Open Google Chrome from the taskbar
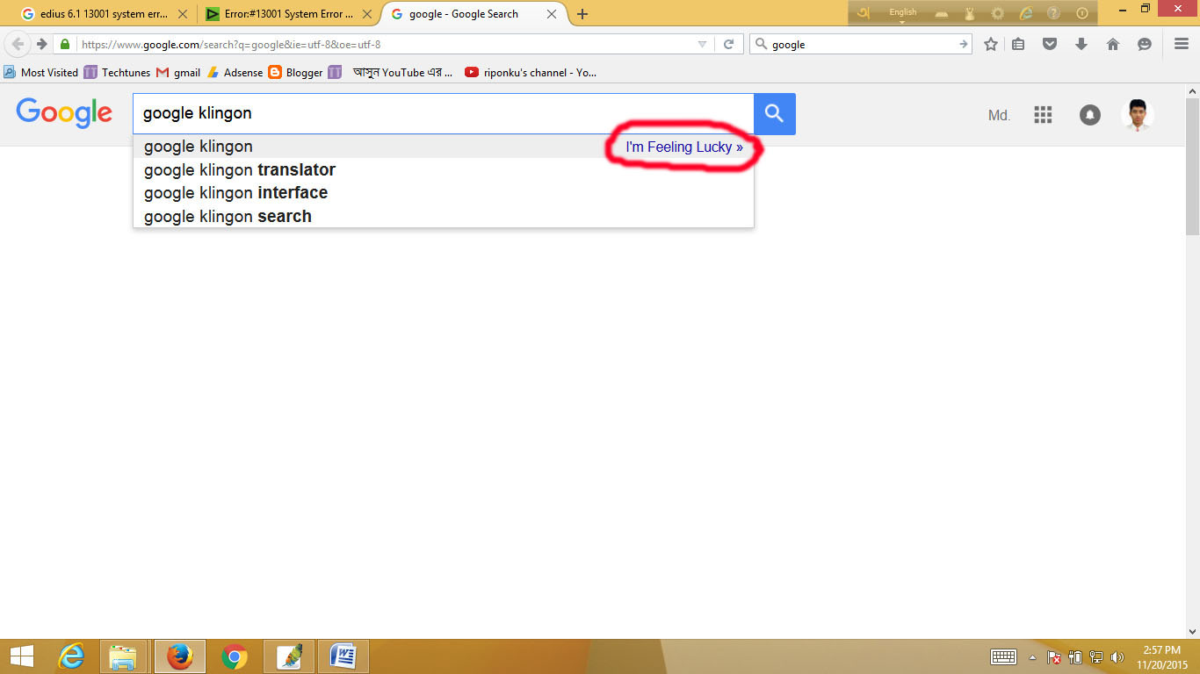This screenshot has width=1200, height=674. [235, 656]
